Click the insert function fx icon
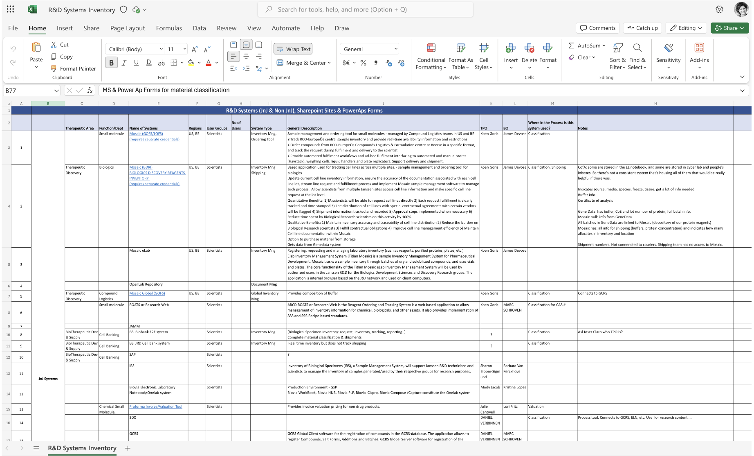This screenshot has width=754, height=456. tap(90, 90)
